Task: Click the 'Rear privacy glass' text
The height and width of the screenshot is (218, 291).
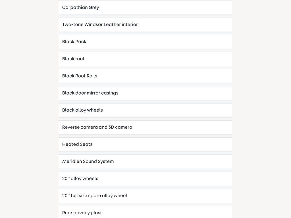Action: 82,213
